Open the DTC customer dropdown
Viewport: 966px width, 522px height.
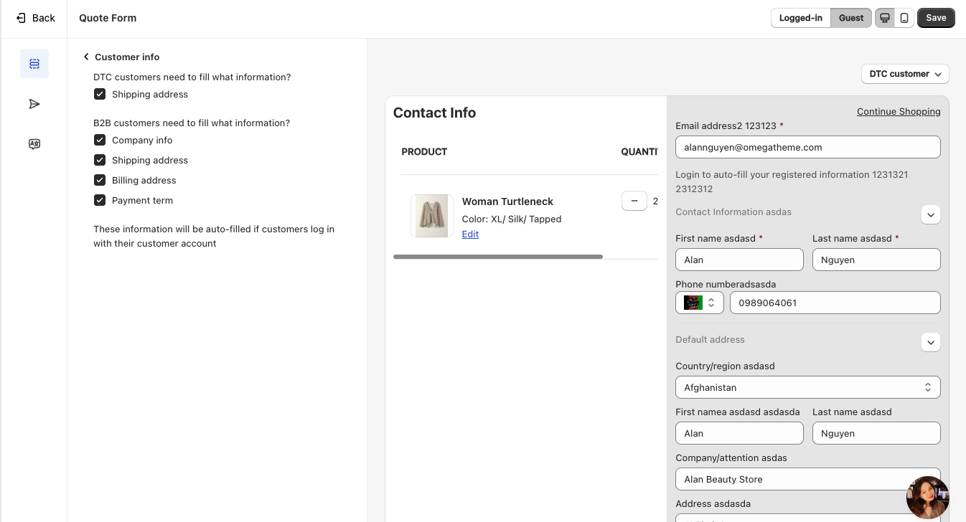coord(904,74)
